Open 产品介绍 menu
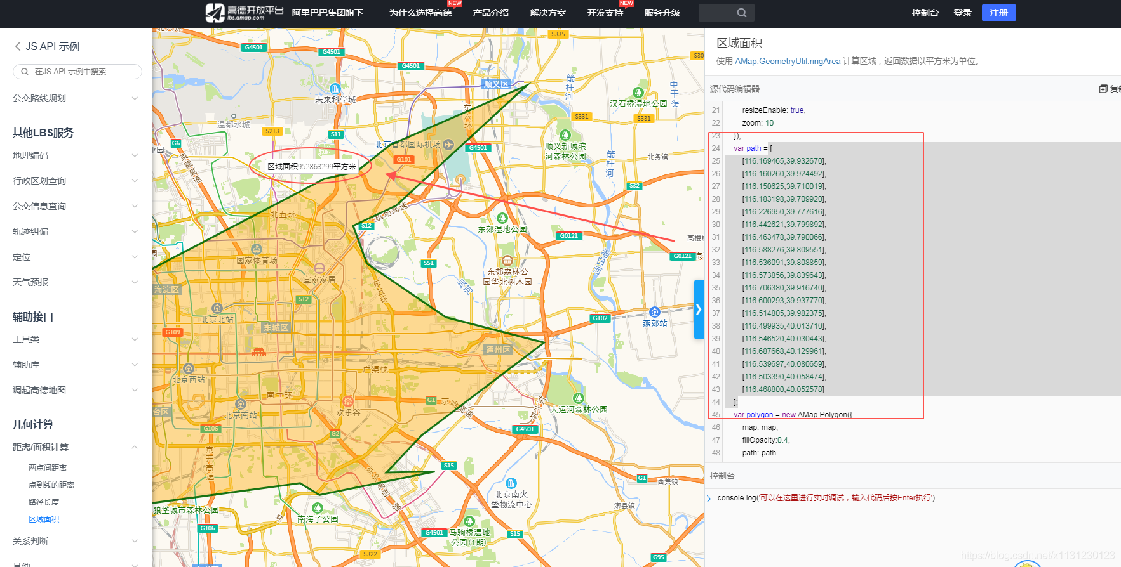Image resolution: width=1121 pixels, height=567 pixels. [491, 13]
